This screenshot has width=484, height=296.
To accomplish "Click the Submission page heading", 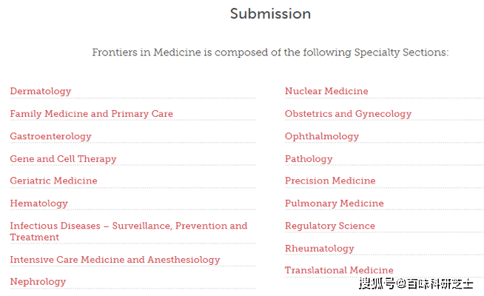I will (x=270, y=14).
